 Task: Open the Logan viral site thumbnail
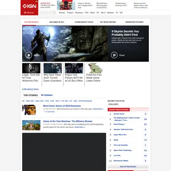click(x=31, y=68)
